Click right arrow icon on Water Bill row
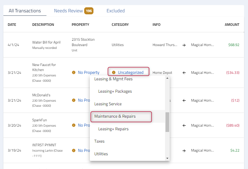Viewport: 248px width, 169px height. click(184, 45)
